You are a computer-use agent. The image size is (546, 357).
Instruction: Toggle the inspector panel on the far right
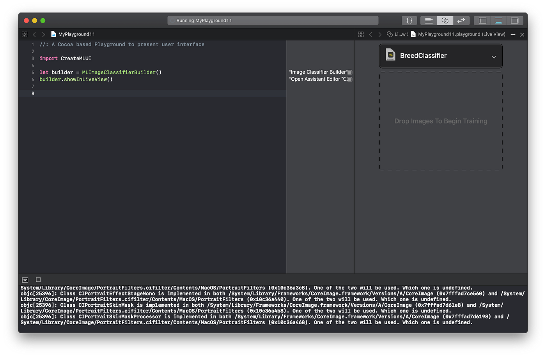pos(514,20)
